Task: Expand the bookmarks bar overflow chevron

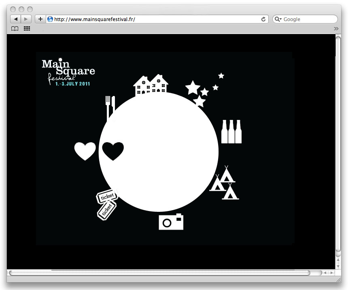Action: (x=336, y=29)
